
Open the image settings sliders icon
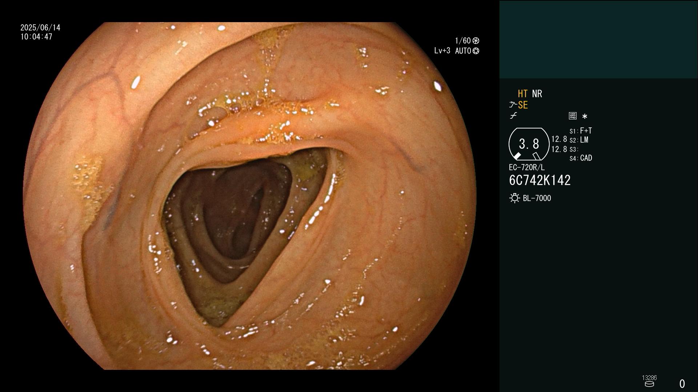click(573, 116)
